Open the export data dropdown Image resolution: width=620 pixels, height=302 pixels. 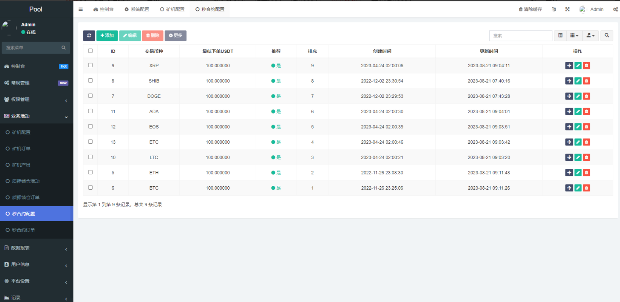[x=590, y=36]
